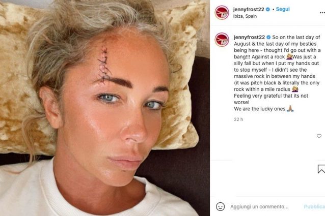Click the facepalm emoji after 'Against a rock'
Screen dimensions: 325x216
click(289, 56)
